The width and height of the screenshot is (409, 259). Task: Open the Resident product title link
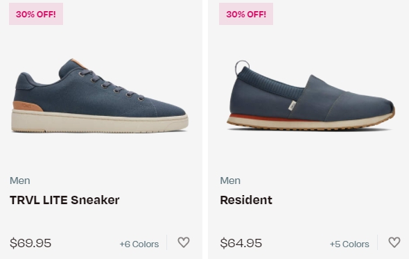246,200
